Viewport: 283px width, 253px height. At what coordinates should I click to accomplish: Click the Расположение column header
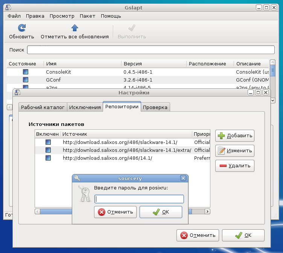[x=210, y=64]
